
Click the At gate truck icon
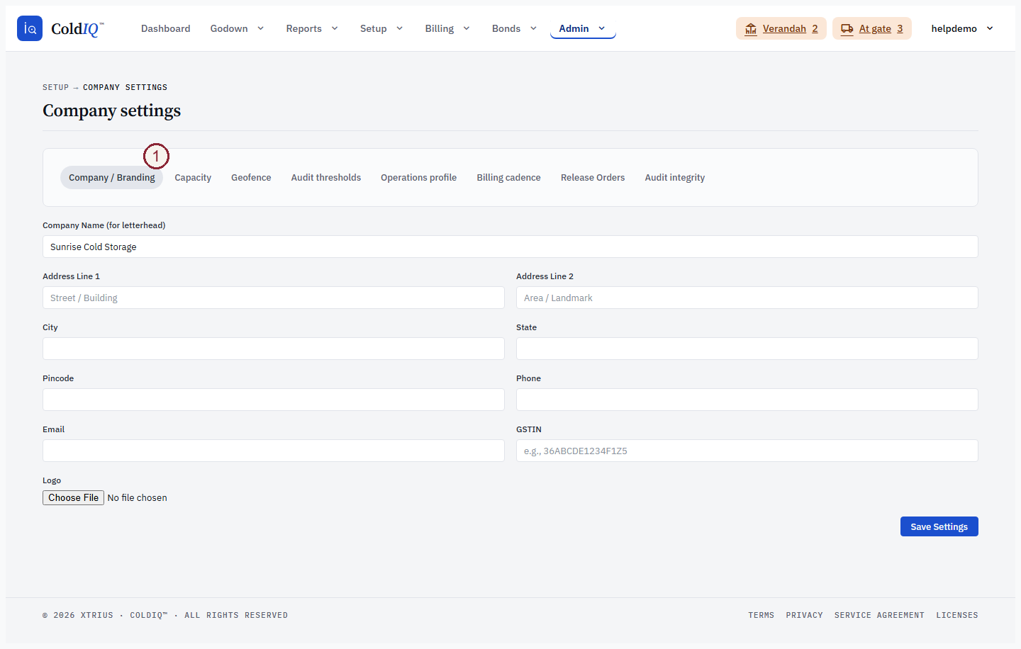click(x=847, y=29)
